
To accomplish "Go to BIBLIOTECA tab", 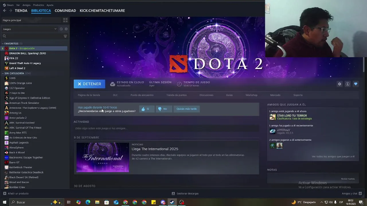I will [41, 11].
